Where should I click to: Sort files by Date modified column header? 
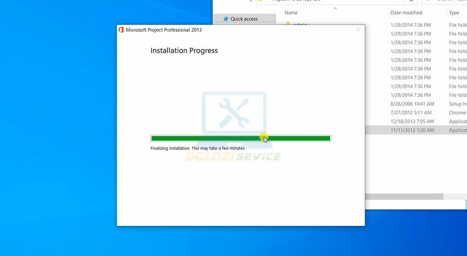(x=406, y=13)
